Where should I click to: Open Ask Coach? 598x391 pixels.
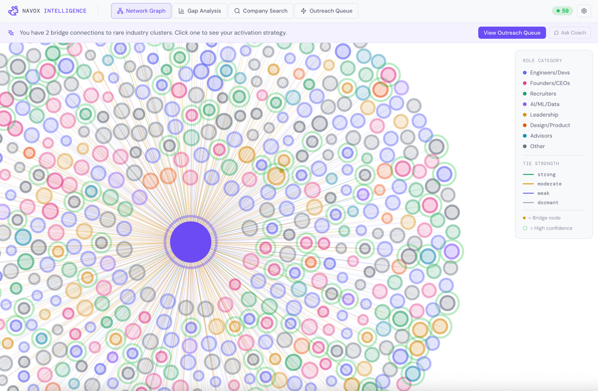(570, 33)
